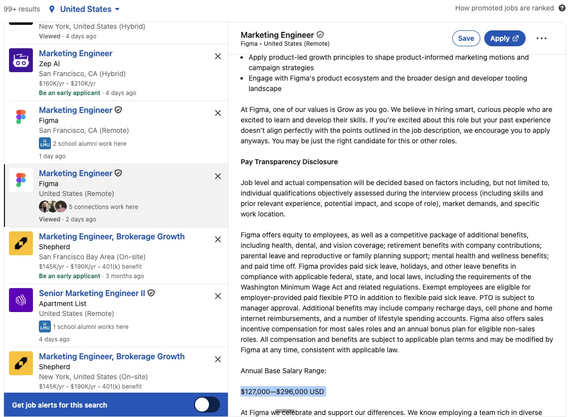Click the Figma logo for San Francisco listing

point(21,117)
